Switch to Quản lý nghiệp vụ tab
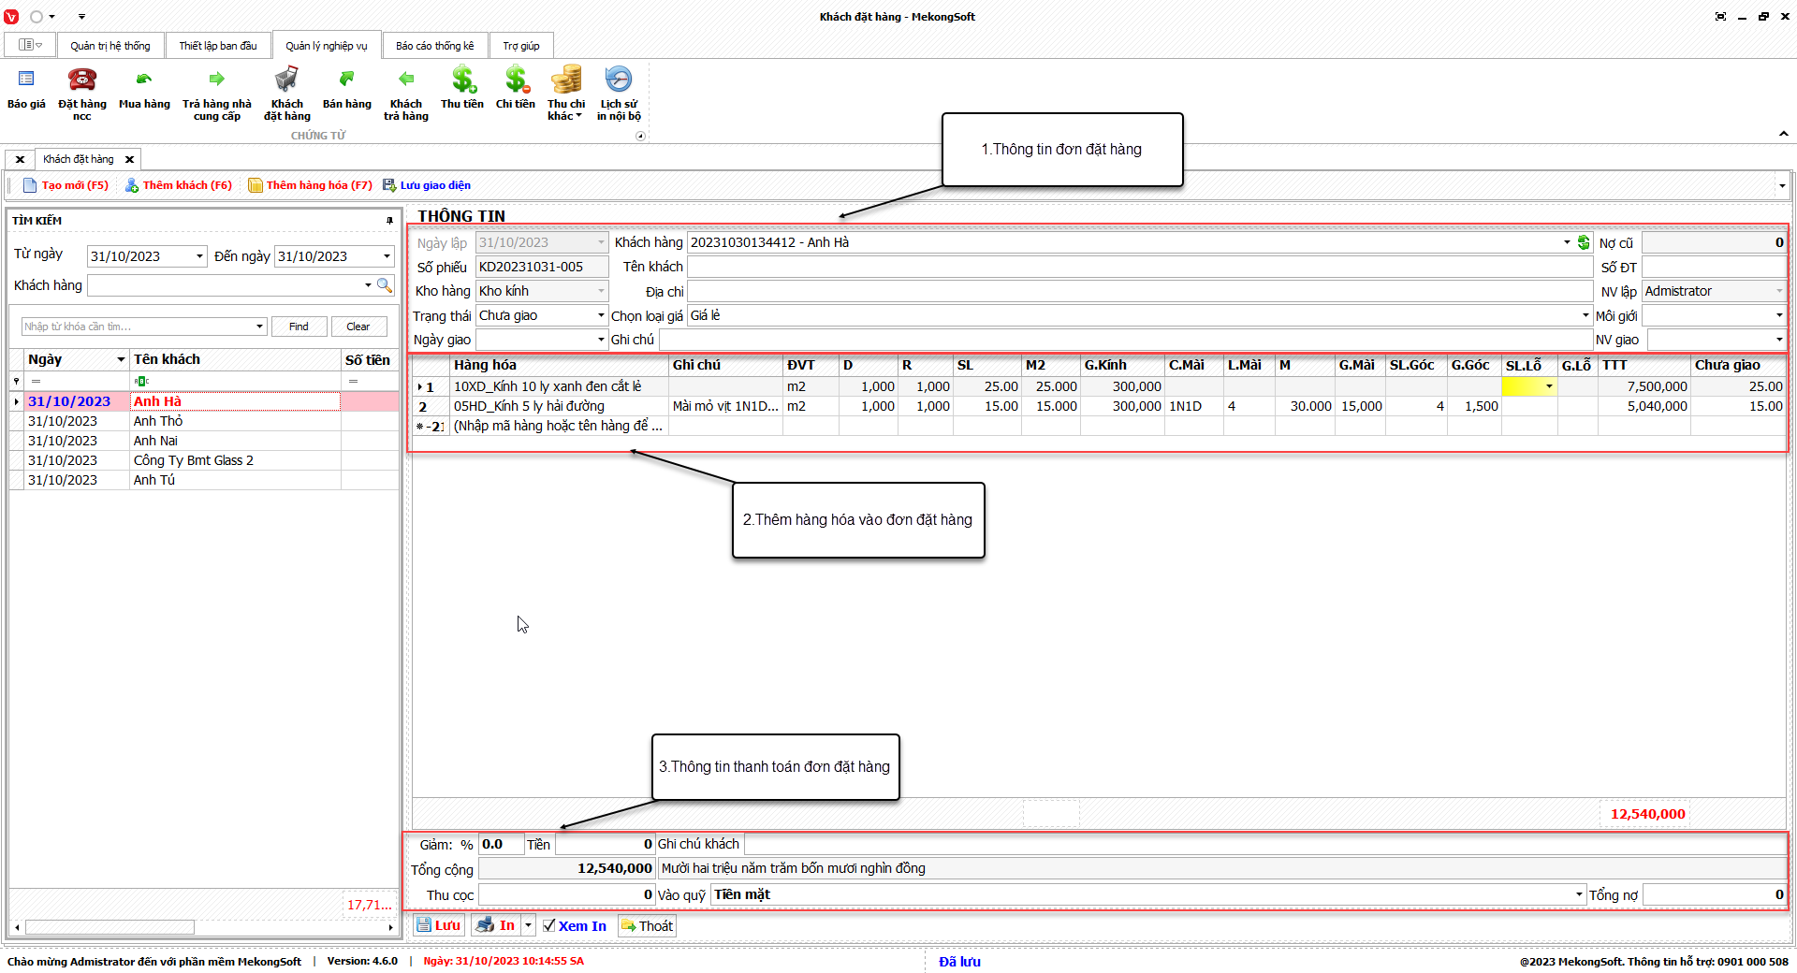Screen dimensions: 1797x973 coord(327,46)
